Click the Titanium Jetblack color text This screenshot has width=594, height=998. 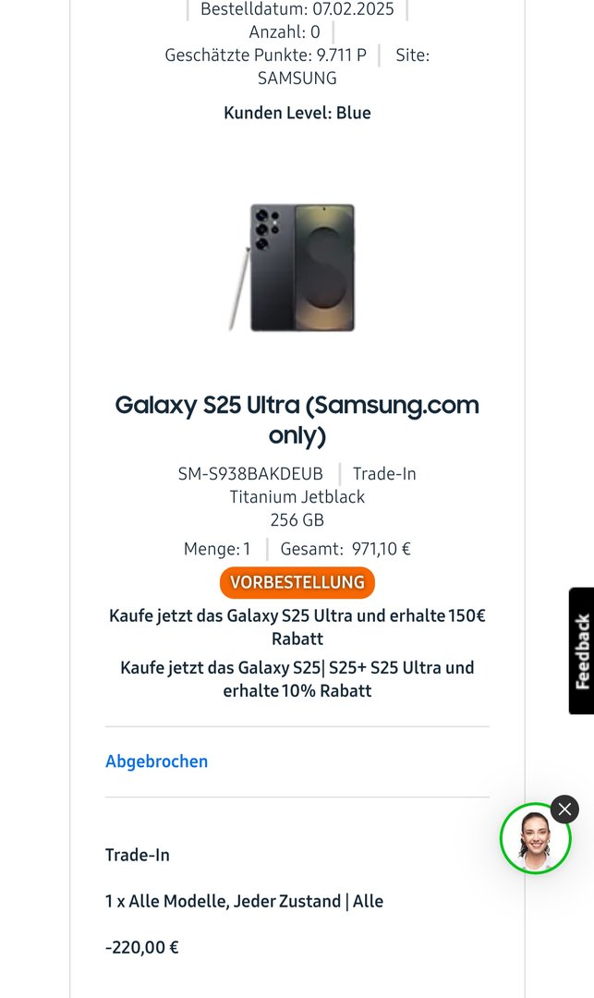click(x=297, y=496)
